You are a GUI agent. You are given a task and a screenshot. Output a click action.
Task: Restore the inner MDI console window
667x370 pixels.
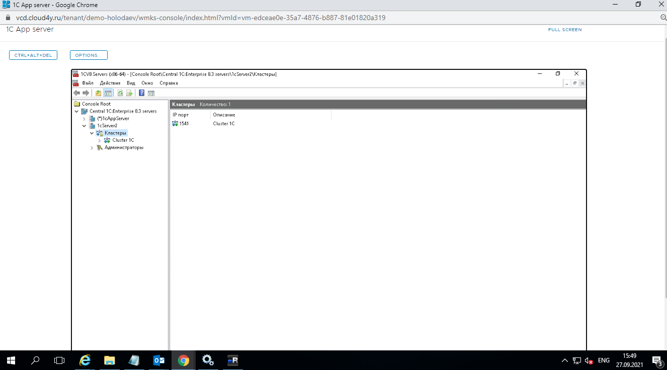tap(574, 83)
